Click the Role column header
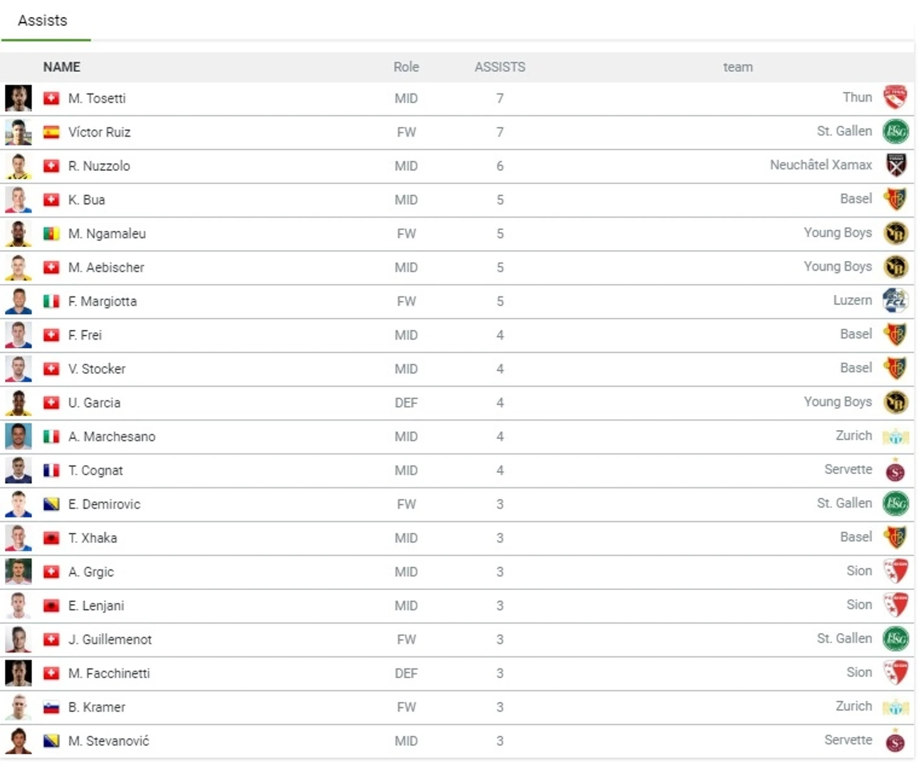Image resolution: width=921 pixels, height=766 pixels. 406,67
